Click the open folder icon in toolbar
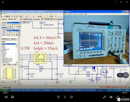Image resolution: width=130 pixels, height=102 pixels. pos(5,16)
